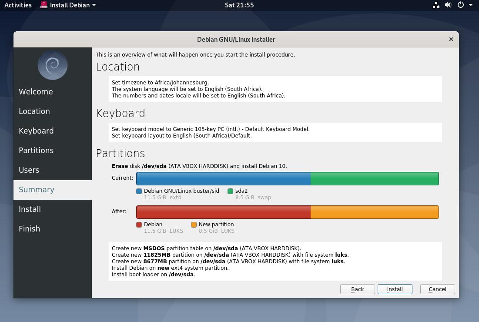Select the Users step in sidebar
The image size is (479, 322).
coord(29,170)
